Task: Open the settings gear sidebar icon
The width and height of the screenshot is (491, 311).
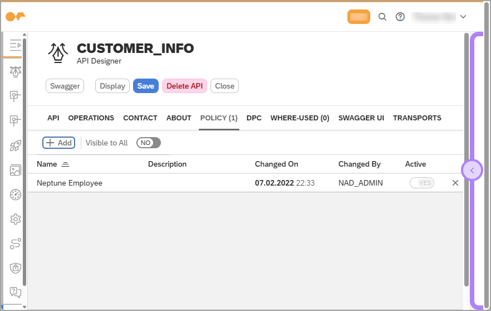Action: pyautogui.click(x=16, y=219)
